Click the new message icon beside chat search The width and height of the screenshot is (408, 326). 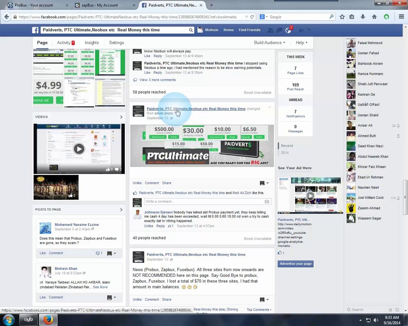(x=397, y=310)
